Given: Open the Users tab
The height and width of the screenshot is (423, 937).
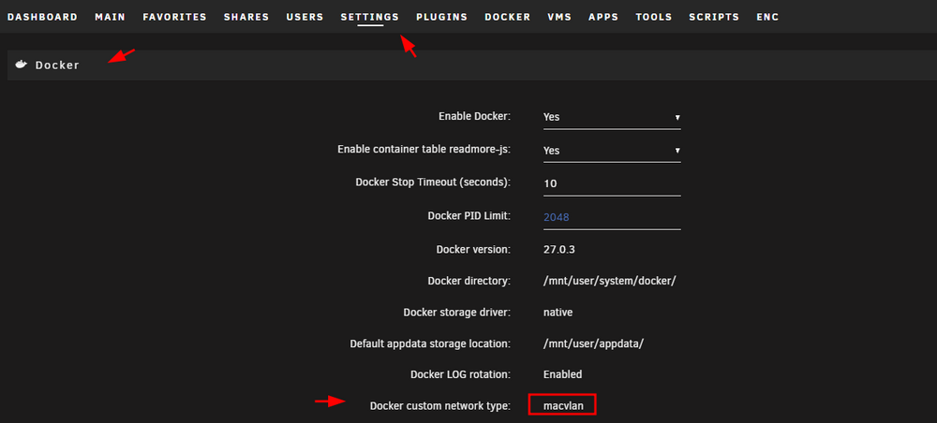Looking at the screenshot, I should [x=305, y=17].
